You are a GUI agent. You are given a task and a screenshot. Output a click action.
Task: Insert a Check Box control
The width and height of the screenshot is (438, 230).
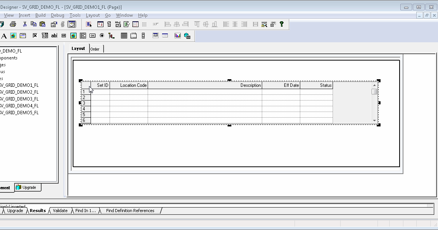click(35, 35)
